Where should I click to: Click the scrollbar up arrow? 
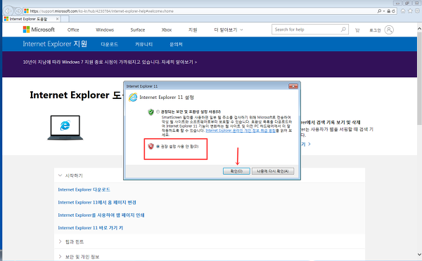pyautogui.click(x=419, y=28)
